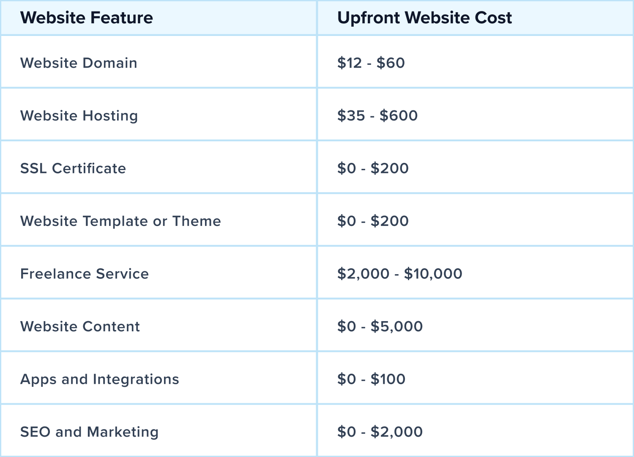Click the $12 - $60 domain cost
Image resolution: width=634 pixels, height=457 pixels.
[371, 63]
